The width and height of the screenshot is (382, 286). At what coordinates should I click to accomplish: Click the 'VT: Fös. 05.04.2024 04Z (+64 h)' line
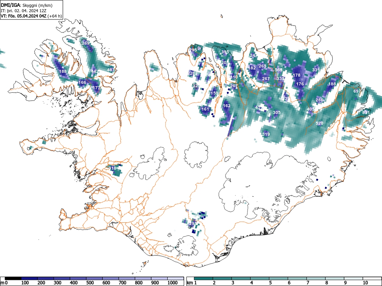[31, 16]
